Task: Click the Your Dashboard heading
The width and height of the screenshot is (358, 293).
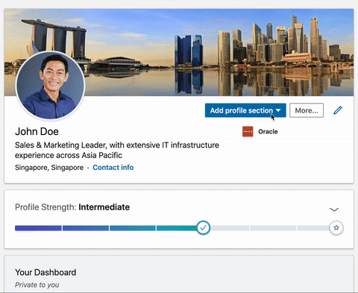Action: click(45, 272)
